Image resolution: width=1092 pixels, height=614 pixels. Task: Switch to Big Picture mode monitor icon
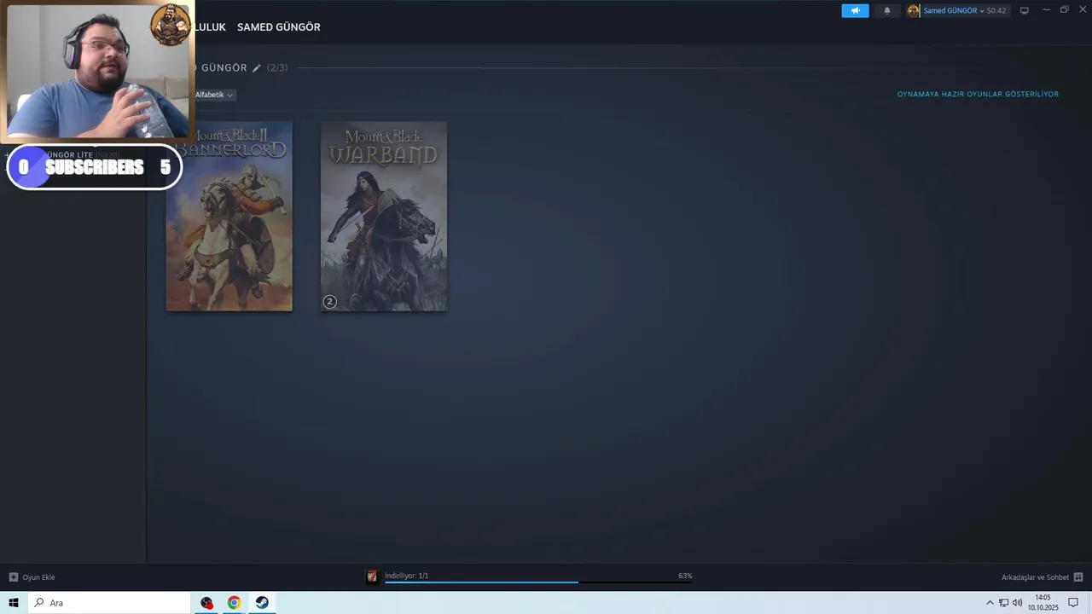coord(1025,10)
